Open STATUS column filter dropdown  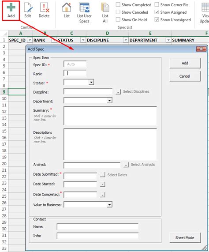tap(83, 40)
